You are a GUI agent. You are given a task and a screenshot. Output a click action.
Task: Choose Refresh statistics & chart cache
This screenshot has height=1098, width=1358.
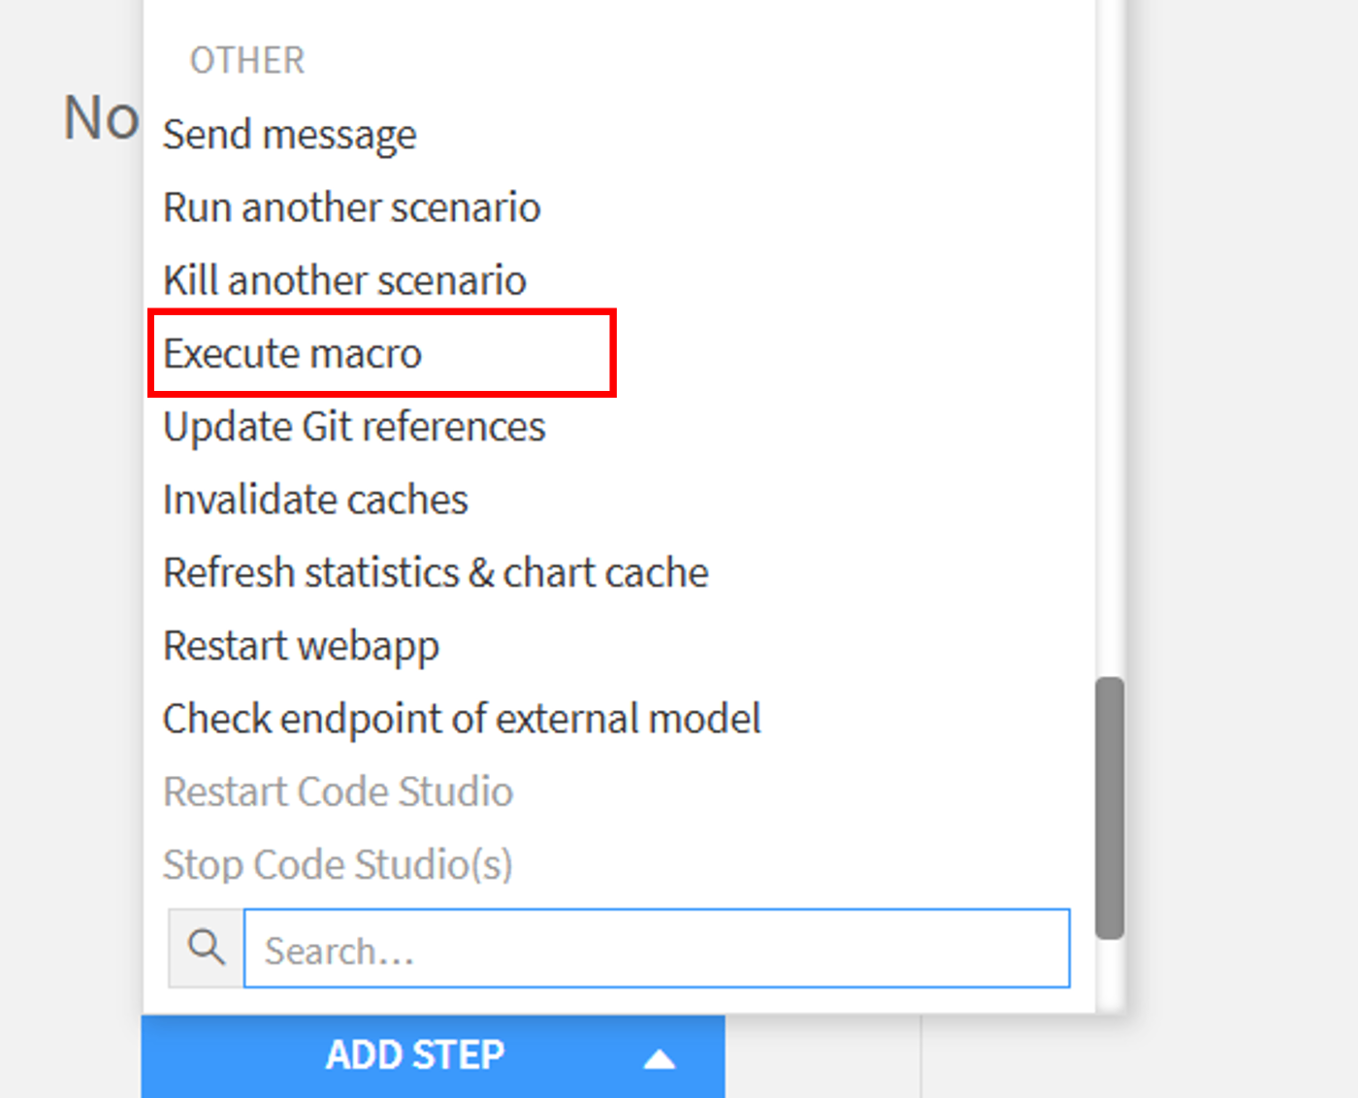click(436, 572)
